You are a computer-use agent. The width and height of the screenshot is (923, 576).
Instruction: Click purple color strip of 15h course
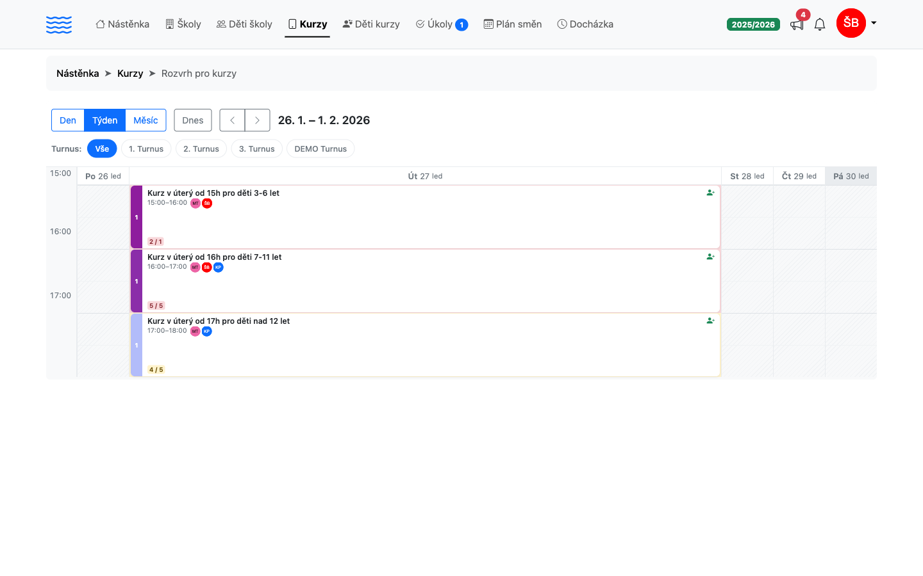point(137,217)
